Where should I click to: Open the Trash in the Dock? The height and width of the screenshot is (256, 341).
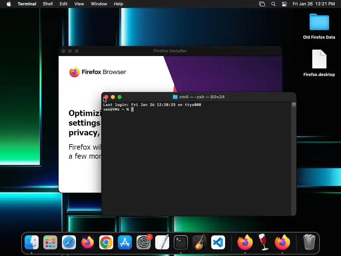coord(309,242)
